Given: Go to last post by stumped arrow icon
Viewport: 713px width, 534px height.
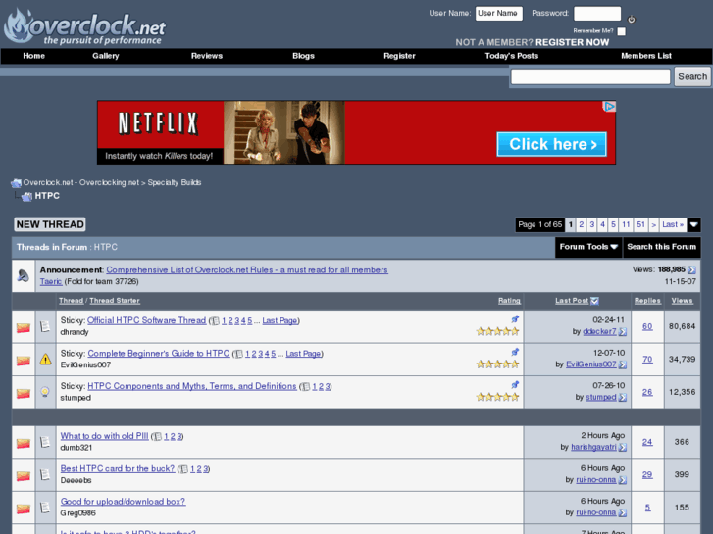Looking at the screenshot, I should (623, 398).
